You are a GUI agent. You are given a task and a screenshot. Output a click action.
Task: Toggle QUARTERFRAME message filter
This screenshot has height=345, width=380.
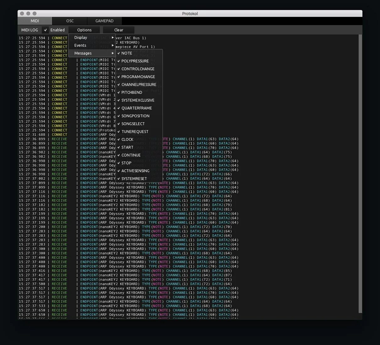point(139,108)
